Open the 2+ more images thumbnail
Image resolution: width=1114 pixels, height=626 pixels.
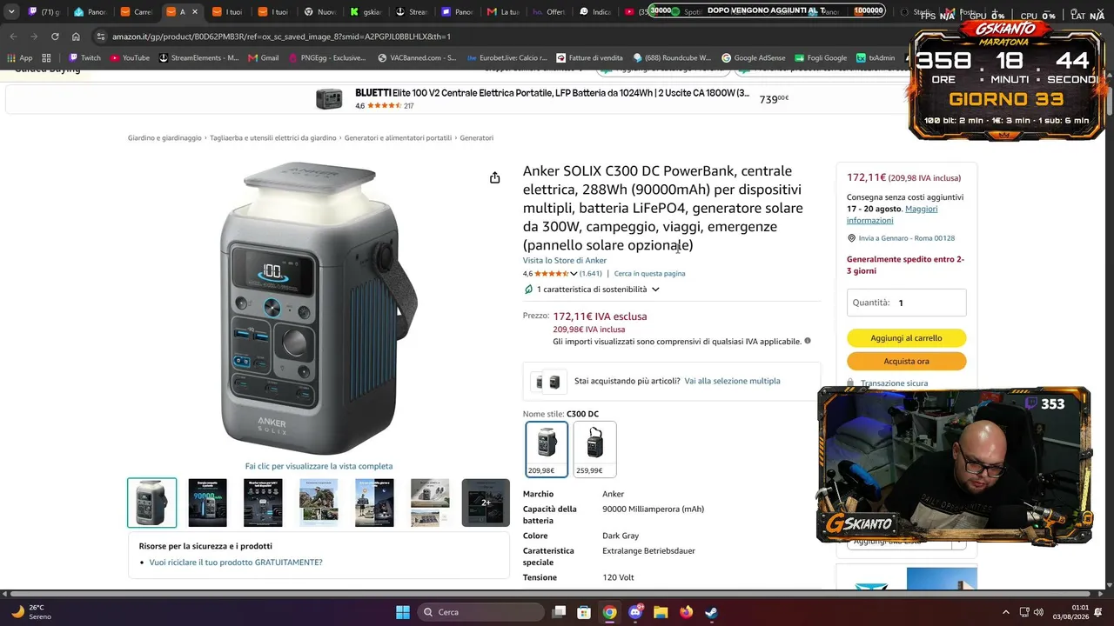[486, 503]
